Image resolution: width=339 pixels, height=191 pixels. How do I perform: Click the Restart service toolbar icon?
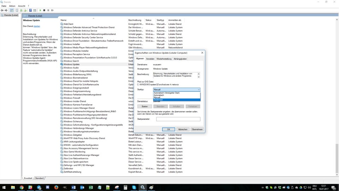(52, 10)
